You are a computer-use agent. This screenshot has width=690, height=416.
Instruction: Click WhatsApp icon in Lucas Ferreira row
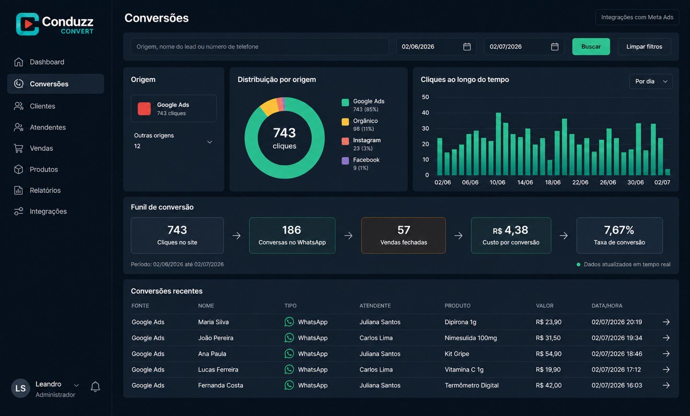tap(289, 369)
